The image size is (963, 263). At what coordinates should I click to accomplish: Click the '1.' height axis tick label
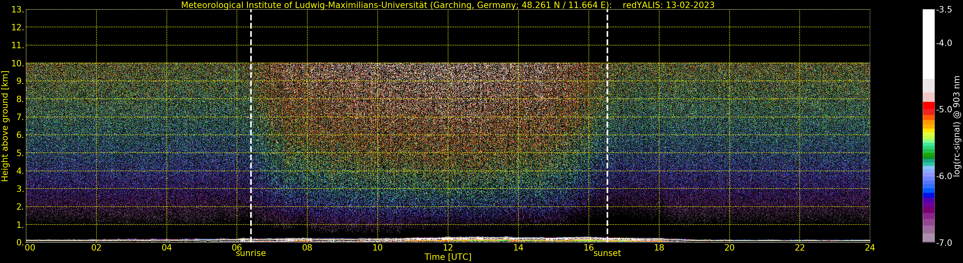point(20,225)
